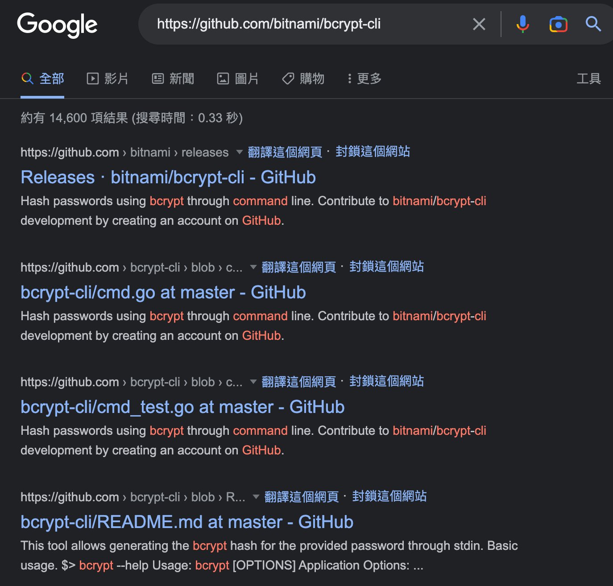The image size is (613, 586).
Task: Clear the search box with the X icon
Action: pyautogui.click(x=479, y=25)
